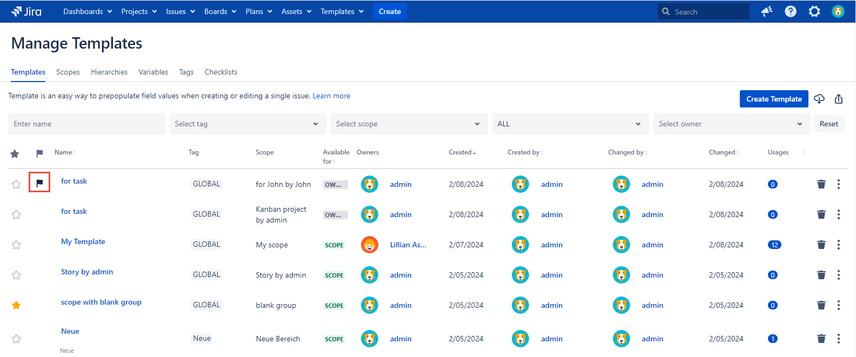856x357 pixels.
Task: Open Jira settings gear icon
Action: click(x=814, y=11)
